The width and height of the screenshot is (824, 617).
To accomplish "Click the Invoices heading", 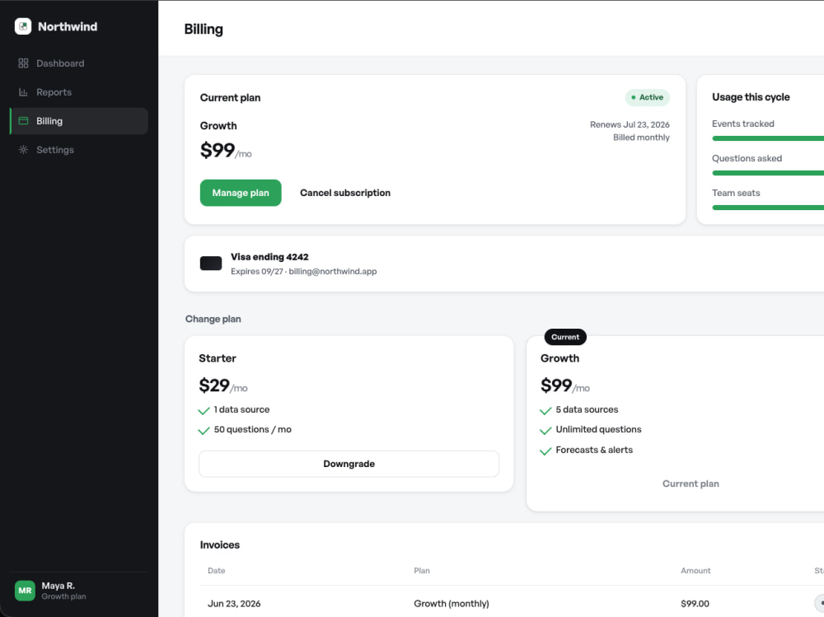I will pos(220,545).
